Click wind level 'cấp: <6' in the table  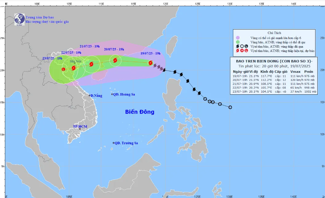tap(280, 92)
